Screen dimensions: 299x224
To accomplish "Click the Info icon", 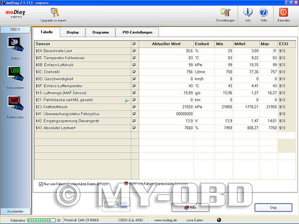I will pos(248,13).
